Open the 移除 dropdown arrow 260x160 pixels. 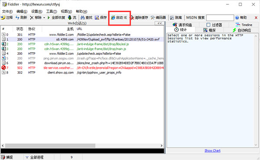coord(44,18)
